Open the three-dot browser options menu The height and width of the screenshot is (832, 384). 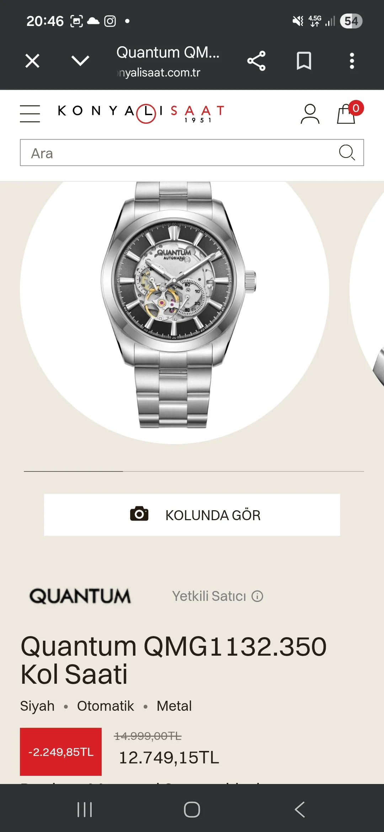tap(352, 61)
